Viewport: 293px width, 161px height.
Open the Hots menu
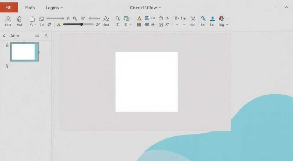[x=30, y=8]
